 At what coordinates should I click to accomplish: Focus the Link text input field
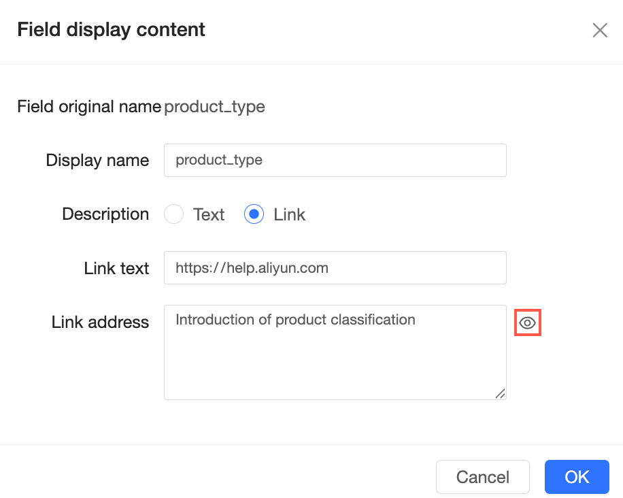335,267
